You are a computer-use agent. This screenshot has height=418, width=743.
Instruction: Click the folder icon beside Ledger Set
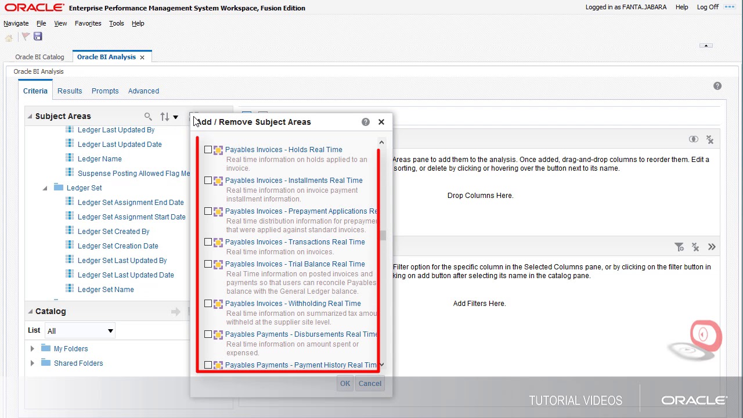pyautogui.click(x=58, y=187)
